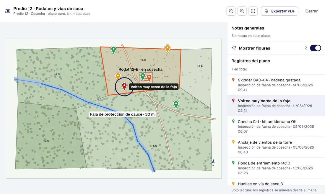Open the Skidder SKD-04 cadena gastada record
The height and width of the screenshot is (194, 325).
pyautogui.click(x=276, y=85)
